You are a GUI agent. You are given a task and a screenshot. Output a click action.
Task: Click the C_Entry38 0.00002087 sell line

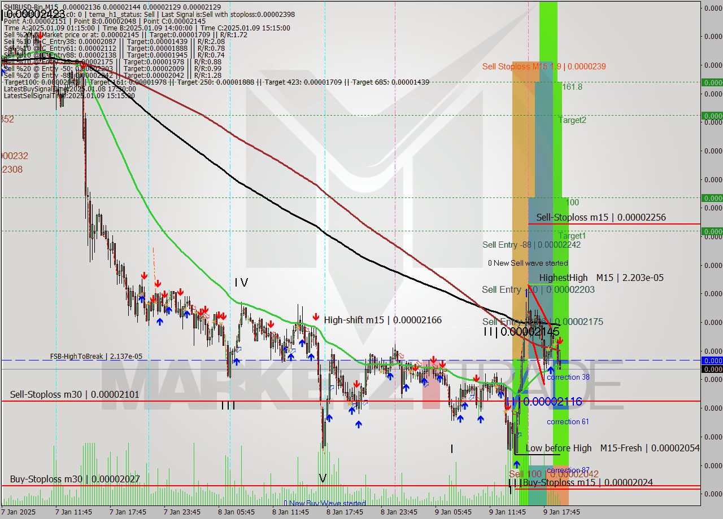pyautogui.click(x=114, y=42)
